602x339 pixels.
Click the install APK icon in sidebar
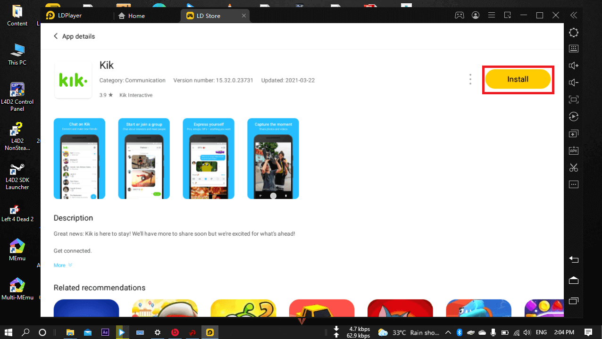574,150
